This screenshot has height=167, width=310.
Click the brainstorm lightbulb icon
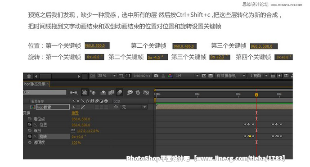point(130,92)
